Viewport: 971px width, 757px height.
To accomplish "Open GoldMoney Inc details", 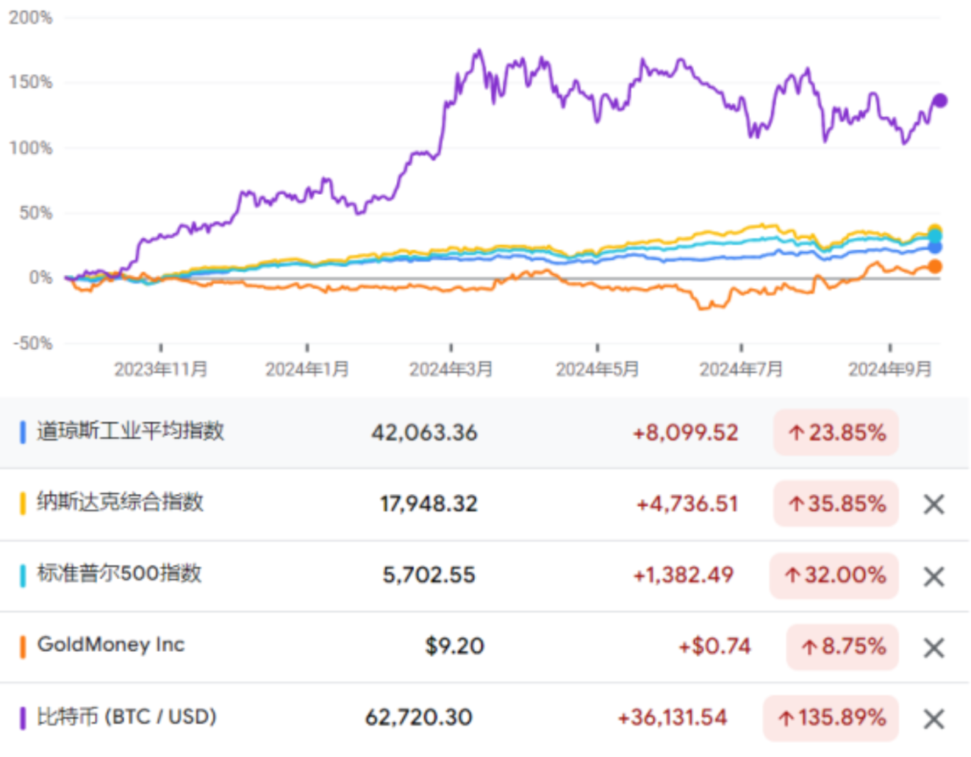I will [111, 645].
